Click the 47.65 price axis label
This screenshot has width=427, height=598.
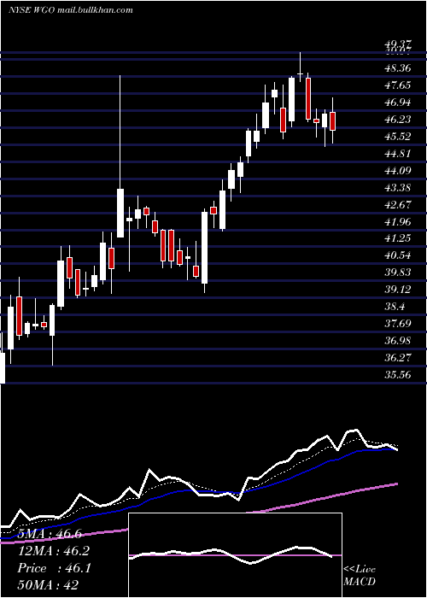click(398, 85)
